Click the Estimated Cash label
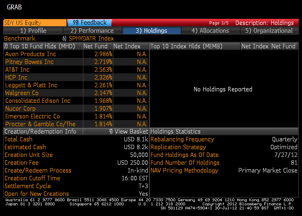This screenshot has width=302, height=216. (25, 147)
